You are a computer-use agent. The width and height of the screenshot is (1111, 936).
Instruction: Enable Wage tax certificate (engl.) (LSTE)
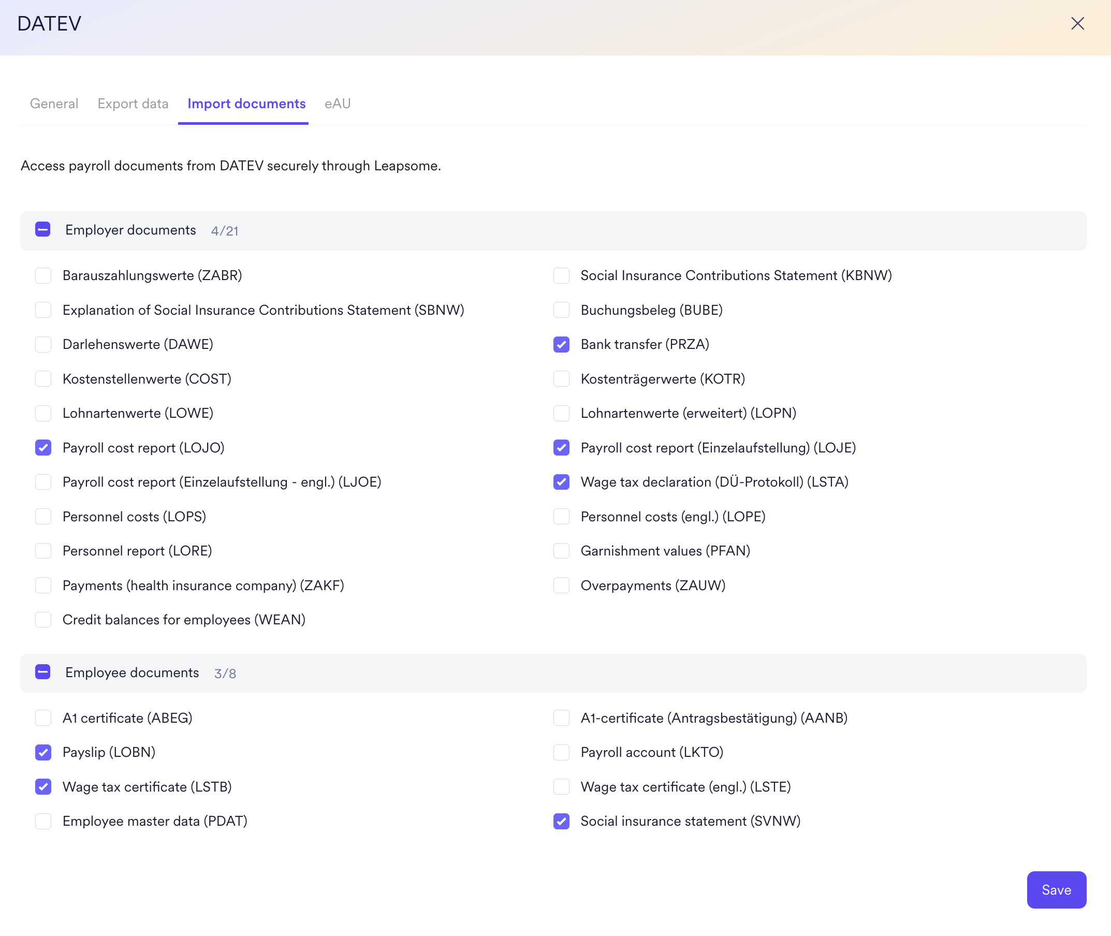tap(561, 786)
